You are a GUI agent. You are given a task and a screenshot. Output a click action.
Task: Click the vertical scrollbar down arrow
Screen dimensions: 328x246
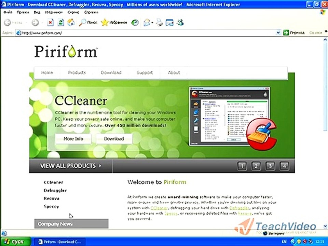(x=325, y=226)
